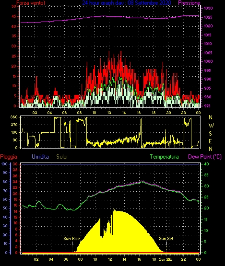This screenshot has height=266, width=225.
Task: Click the S compass letter beside the direction graph
Action: [x=211, y=134]
